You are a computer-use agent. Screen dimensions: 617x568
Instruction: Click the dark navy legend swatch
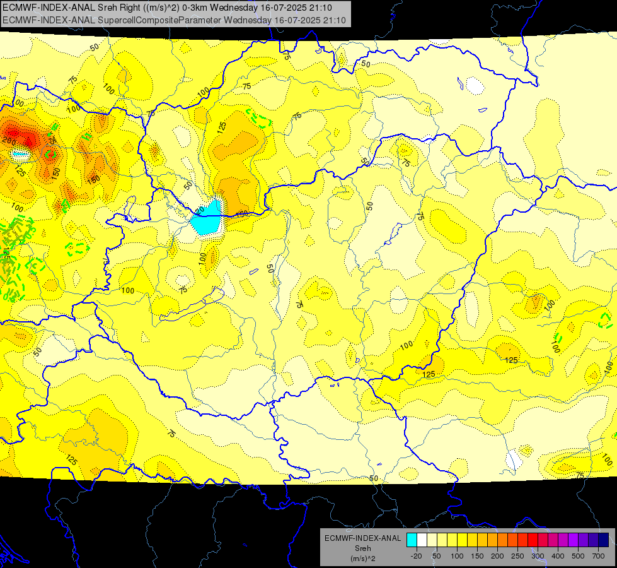[603, 540]
